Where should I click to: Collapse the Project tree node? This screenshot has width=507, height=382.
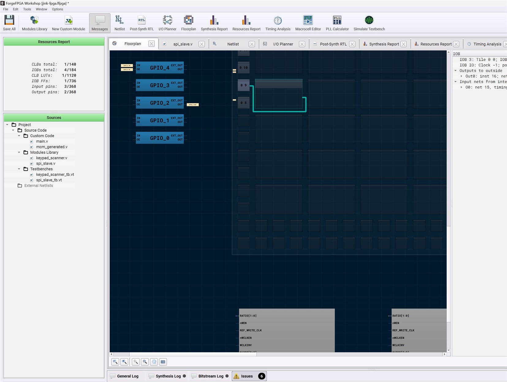pos(7,125)
